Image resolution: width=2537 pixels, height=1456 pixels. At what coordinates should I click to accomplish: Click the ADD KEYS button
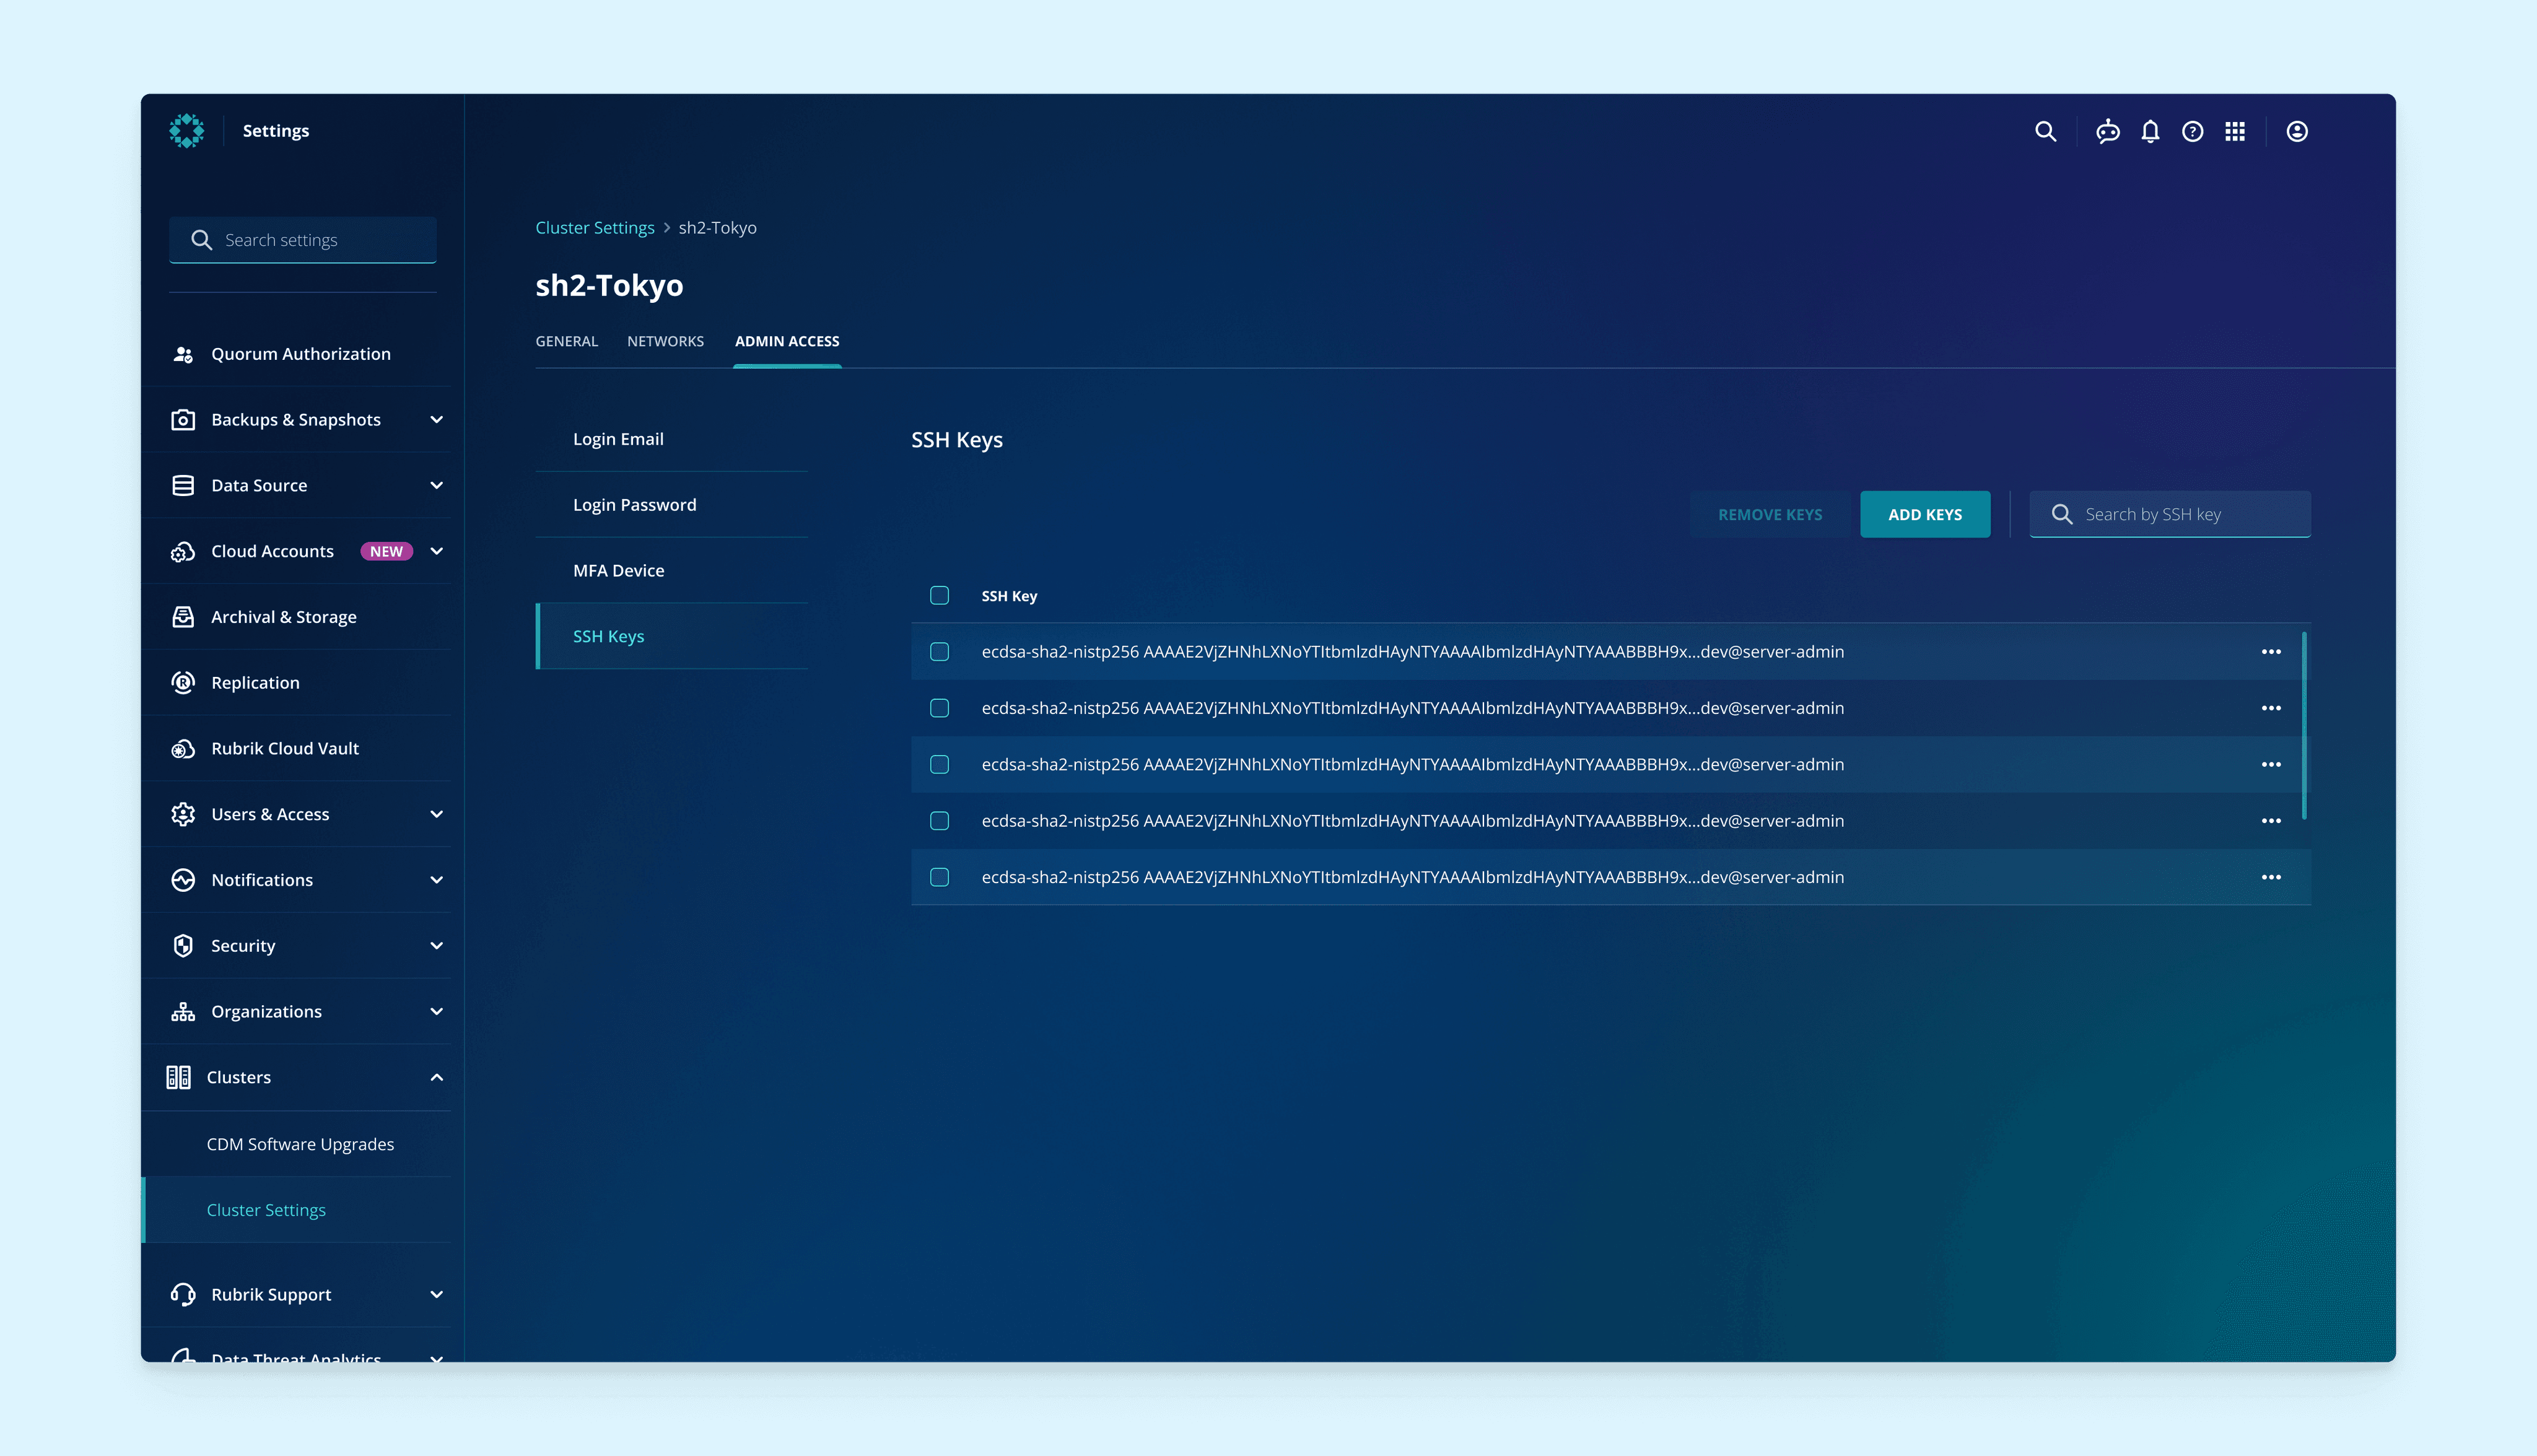click(x=1924, y=514)
